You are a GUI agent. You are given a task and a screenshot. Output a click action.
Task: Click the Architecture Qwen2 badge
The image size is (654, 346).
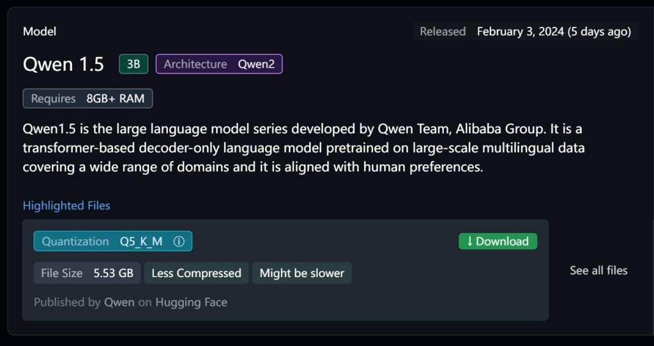[x=219, y=64]
